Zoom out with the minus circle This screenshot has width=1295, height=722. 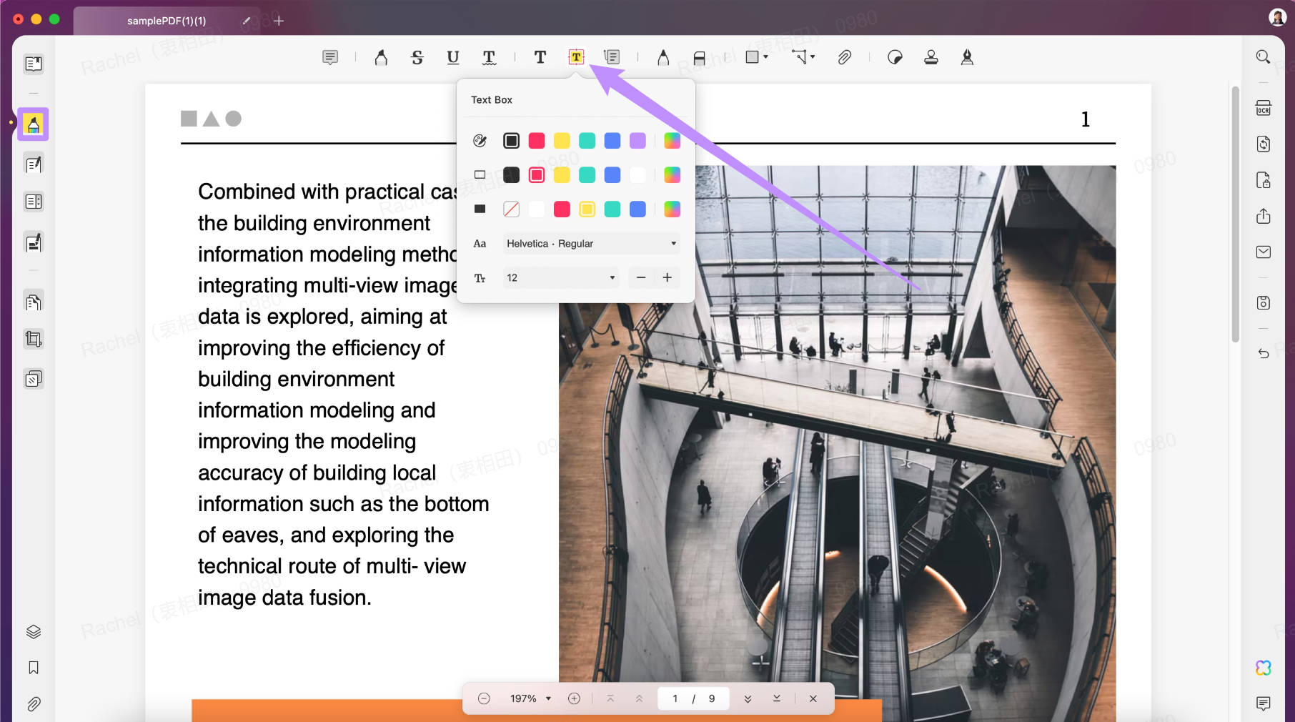(x=484, y=698)
